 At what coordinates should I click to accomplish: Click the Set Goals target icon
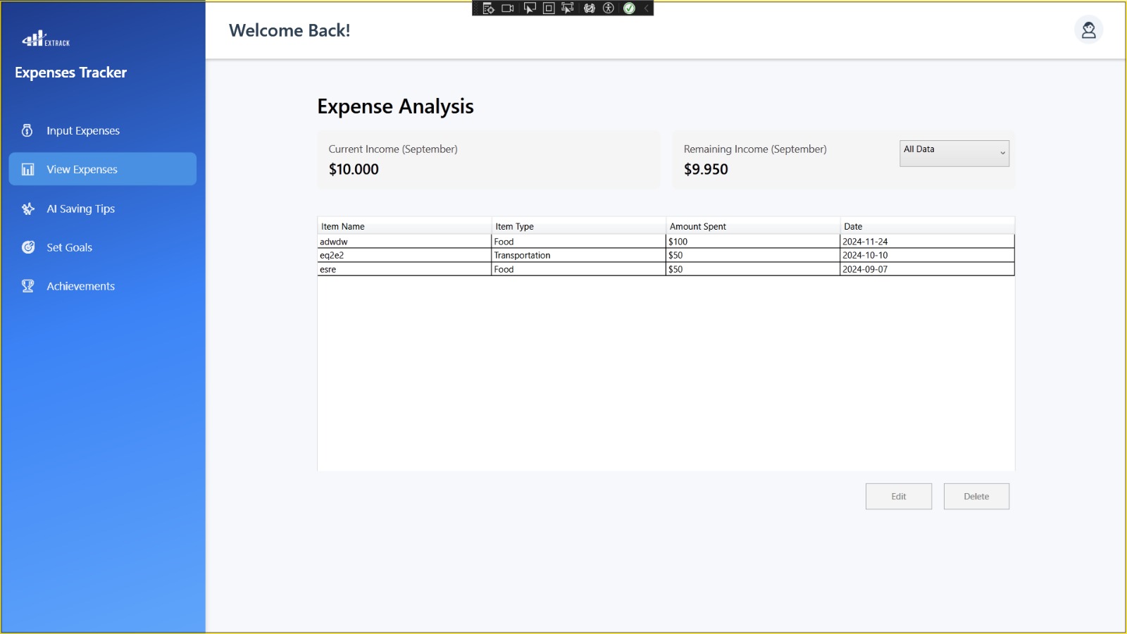(x=28, y=247)
